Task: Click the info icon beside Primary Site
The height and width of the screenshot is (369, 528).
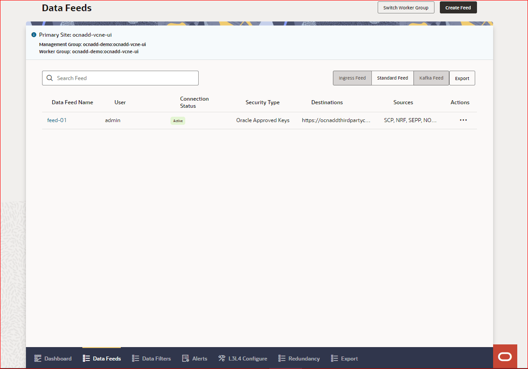Action: (x=34, y=34)
